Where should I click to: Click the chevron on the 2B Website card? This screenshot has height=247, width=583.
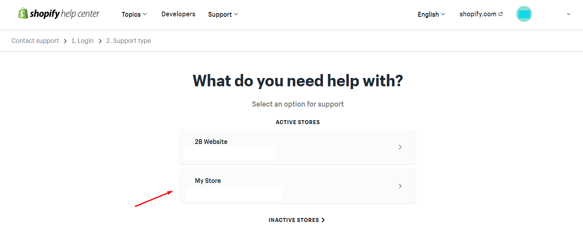(400, 147)
